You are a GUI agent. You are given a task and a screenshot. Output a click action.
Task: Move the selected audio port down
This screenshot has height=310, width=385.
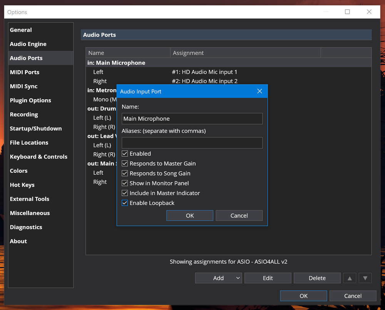[x=365, y=278]
